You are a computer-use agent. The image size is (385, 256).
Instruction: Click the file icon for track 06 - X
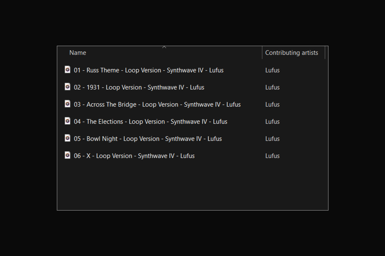tap(67, 155)
